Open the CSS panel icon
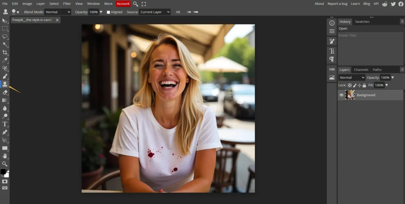The image size is (405, 204). (x=332, y=69)
